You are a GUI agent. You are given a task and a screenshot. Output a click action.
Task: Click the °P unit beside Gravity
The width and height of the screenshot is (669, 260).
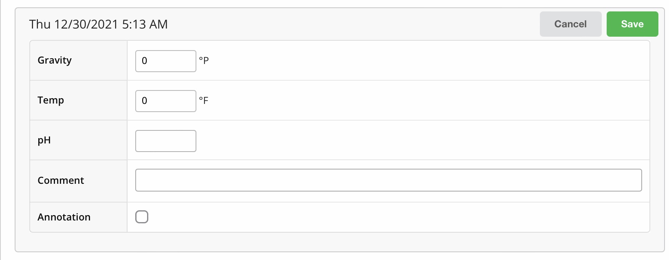(x=204, y=61)
